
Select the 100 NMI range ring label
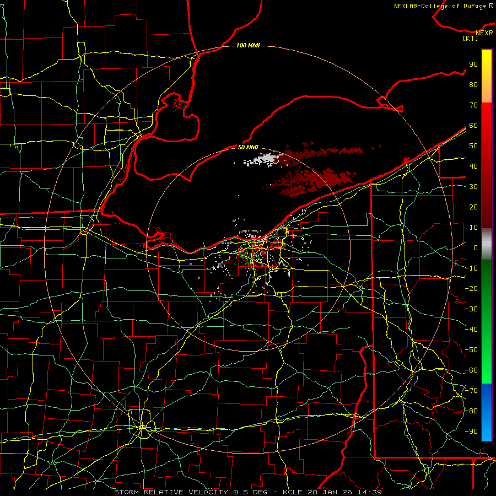tap(248, 45)
